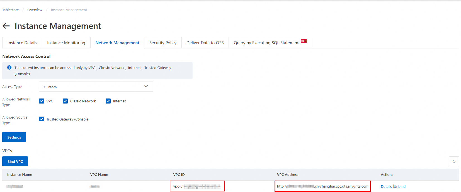Click the blue Settings button
461x192 pixels.
click(x=14, y=137)
